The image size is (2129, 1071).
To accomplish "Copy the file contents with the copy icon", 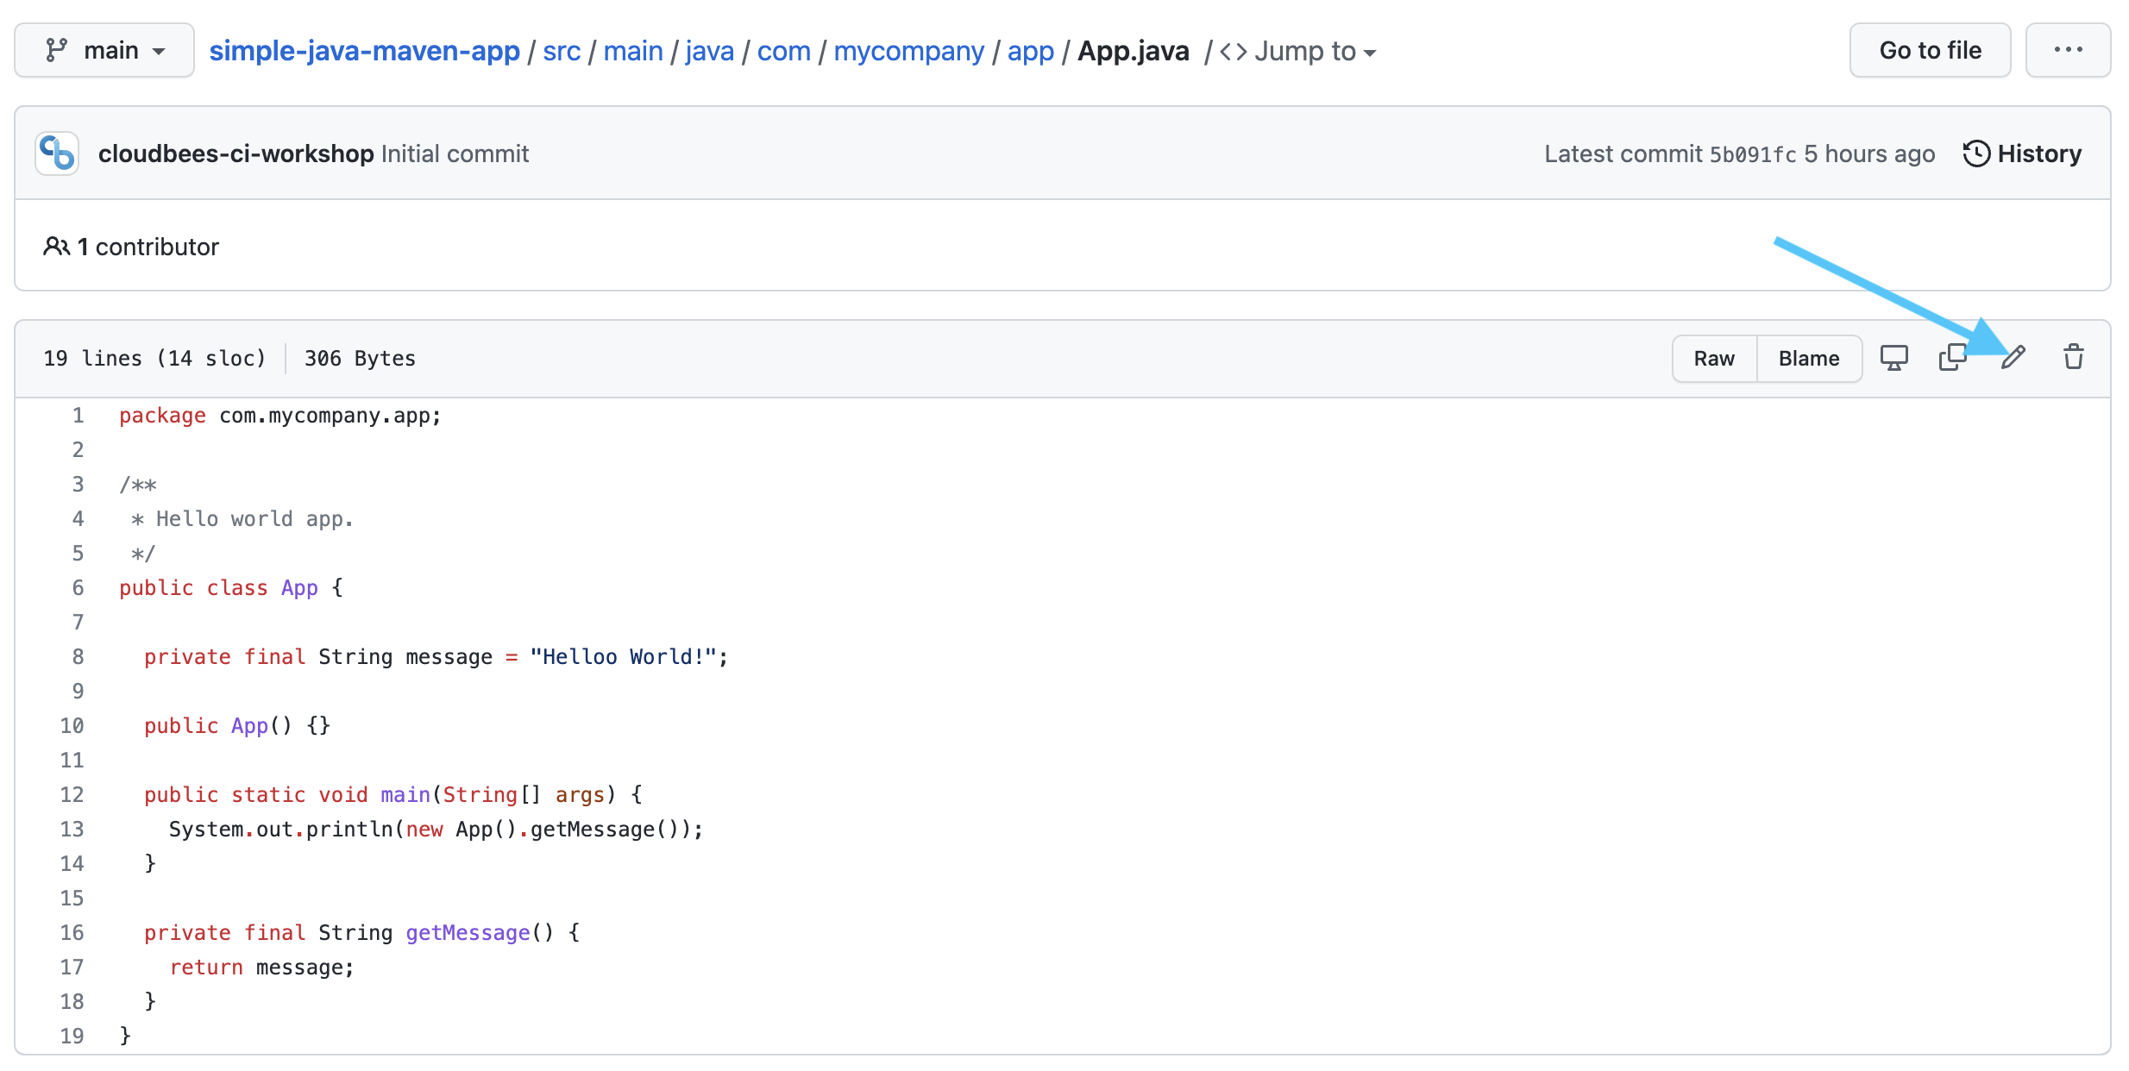I will 1952,356.
